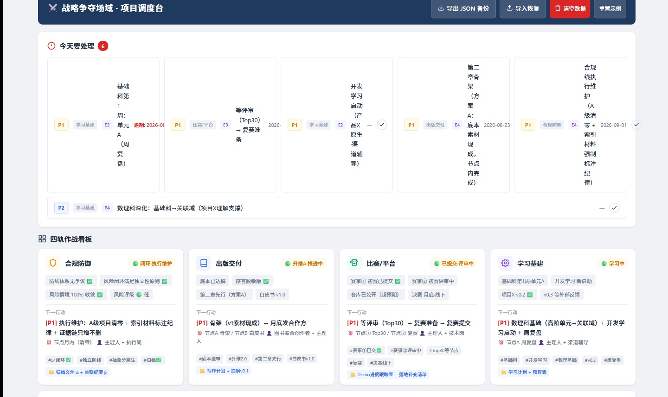The height and width of the screenshot is (397, 668).
Task: Click tag #白皮书v1.0
Action: tap(302, 359)
